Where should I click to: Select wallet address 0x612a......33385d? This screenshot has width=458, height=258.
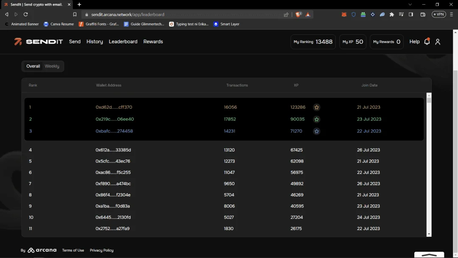(113, 150)
